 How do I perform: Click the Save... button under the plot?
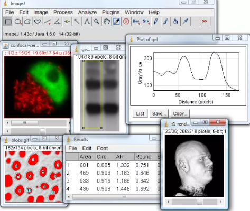[x=159, y=113]
